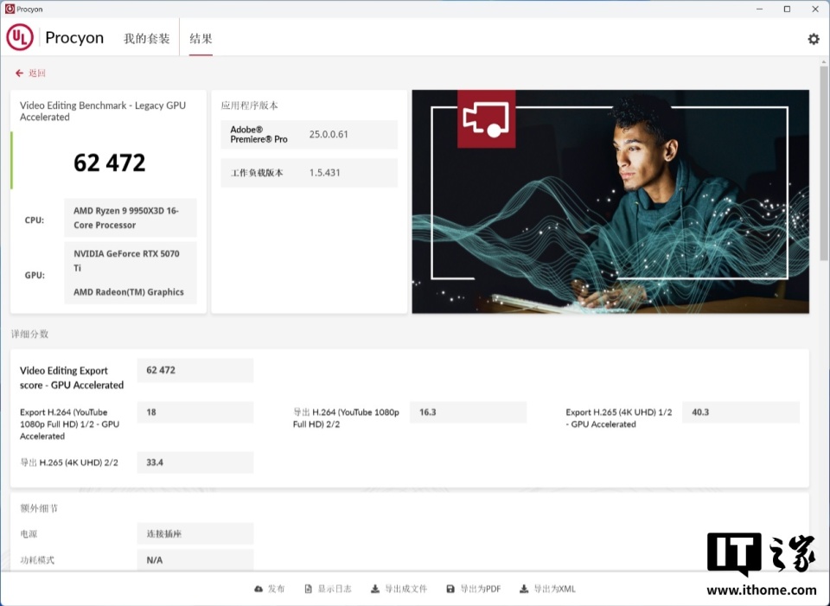This screenshot has width=830, height=606.
Task: Click the log document icon beside 显示日志
Action: point(308,588)
